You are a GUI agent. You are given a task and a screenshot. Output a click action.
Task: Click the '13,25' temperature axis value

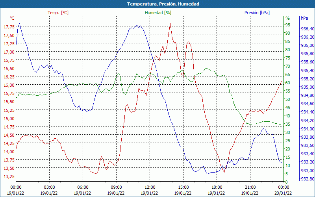(x=9, y=177)
